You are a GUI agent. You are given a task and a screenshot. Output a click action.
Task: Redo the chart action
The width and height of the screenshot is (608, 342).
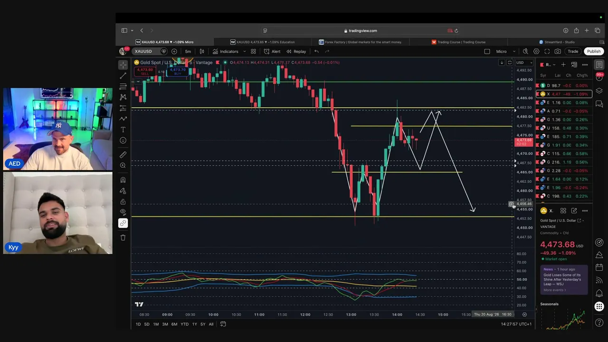coord(327,51)
